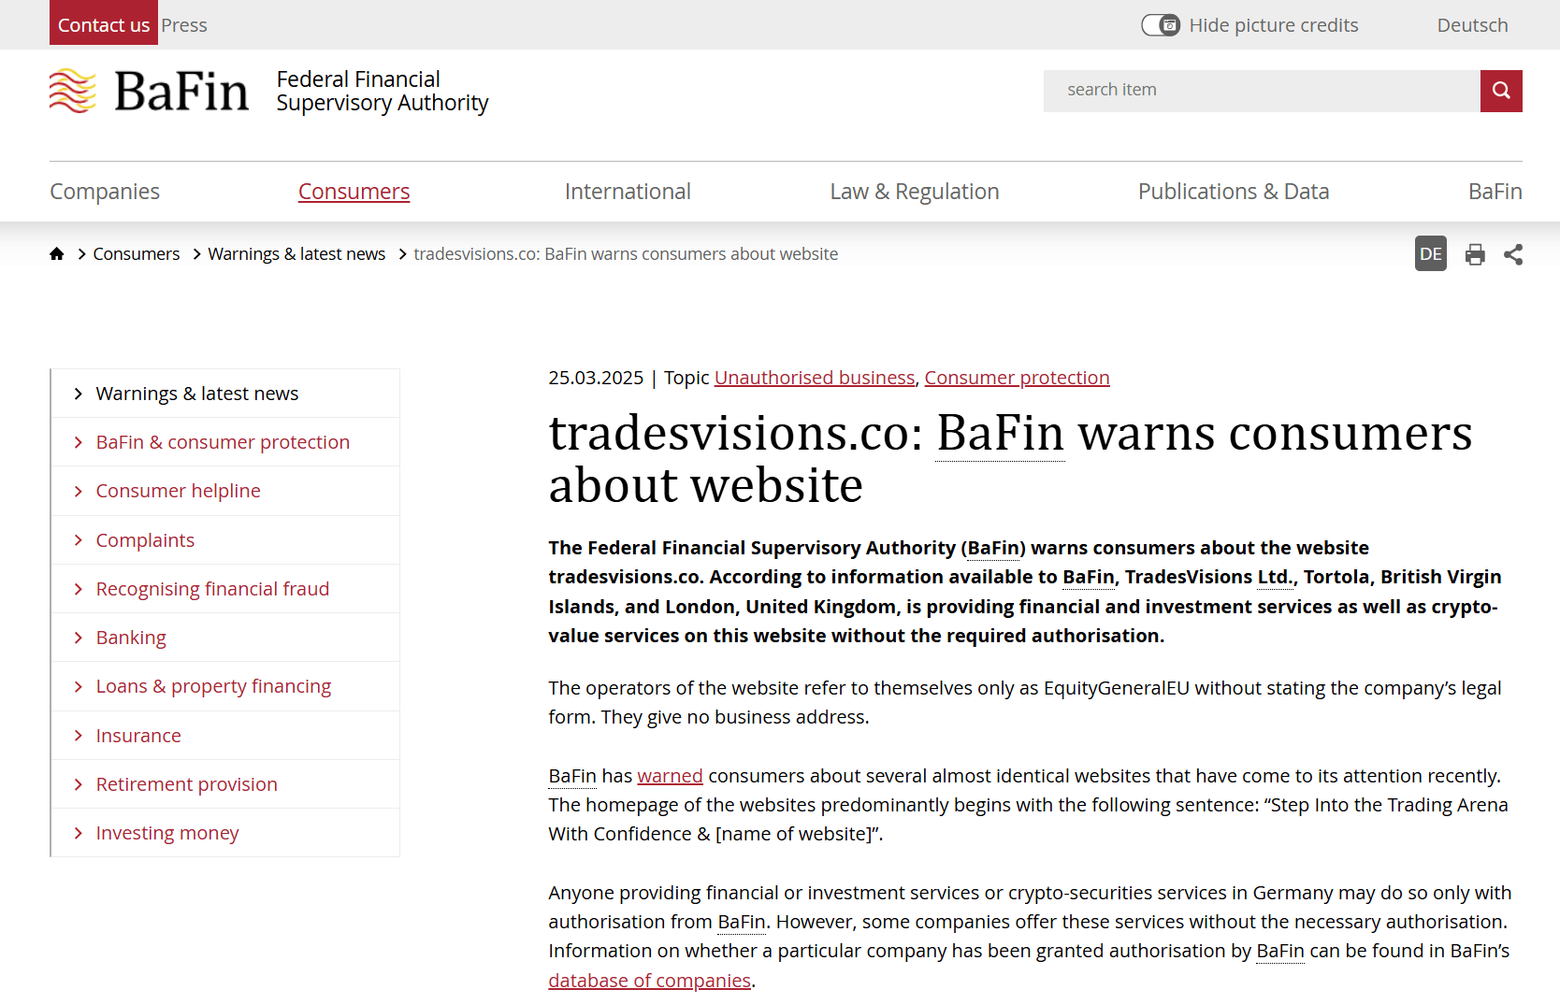1560x1004 pixels.
Task: Go to homepage via breadcrumb house icon
Action: [x=57, y=253]
